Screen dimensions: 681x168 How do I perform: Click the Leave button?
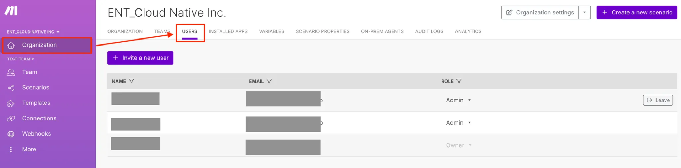658,100
